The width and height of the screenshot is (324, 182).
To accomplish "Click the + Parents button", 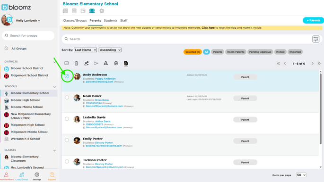I will click(x=313, y=20).
